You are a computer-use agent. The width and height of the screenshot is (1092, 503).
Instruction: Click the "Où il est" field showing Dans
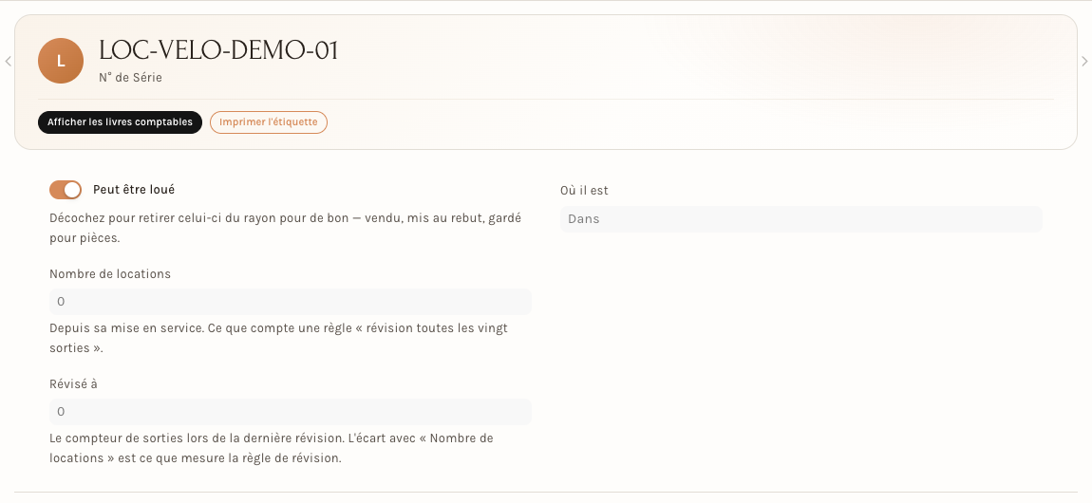pyautogui.click(x=800, y=219)
